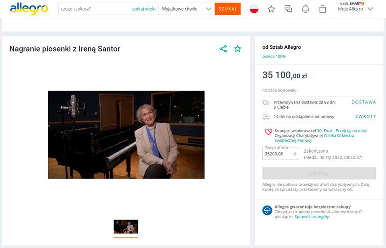Share this auction via share icon
This screenshot has width=386, height=248.
223,49
